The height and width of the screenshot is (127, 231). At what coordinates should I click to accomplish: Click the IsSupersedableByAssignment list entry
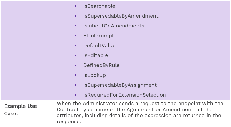(120, 85)
